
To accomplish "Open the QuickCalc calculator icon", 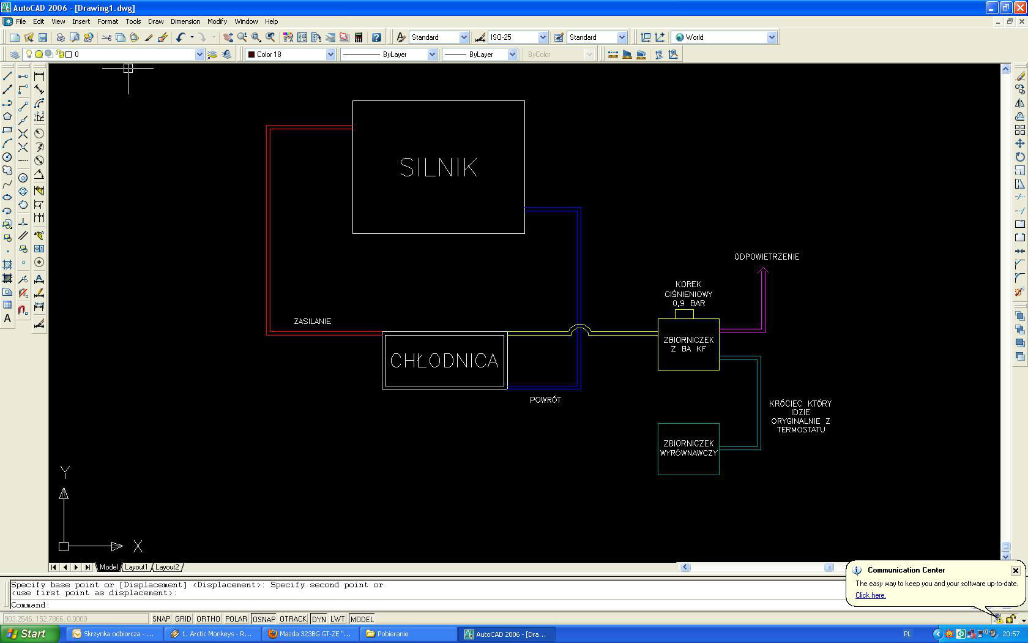I will [x=359, y=37].
